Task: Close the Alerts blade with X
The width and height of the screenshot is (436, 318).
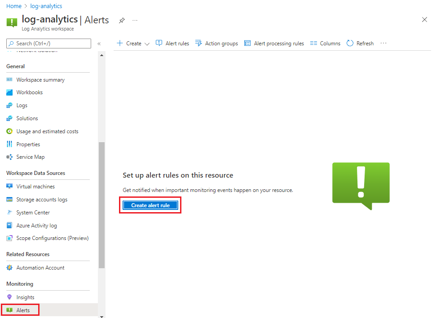Action: coord(424,19)
